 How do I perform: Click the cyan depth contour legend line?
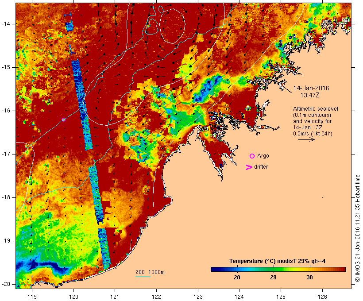pyautogui.click(x=143, y=276)
